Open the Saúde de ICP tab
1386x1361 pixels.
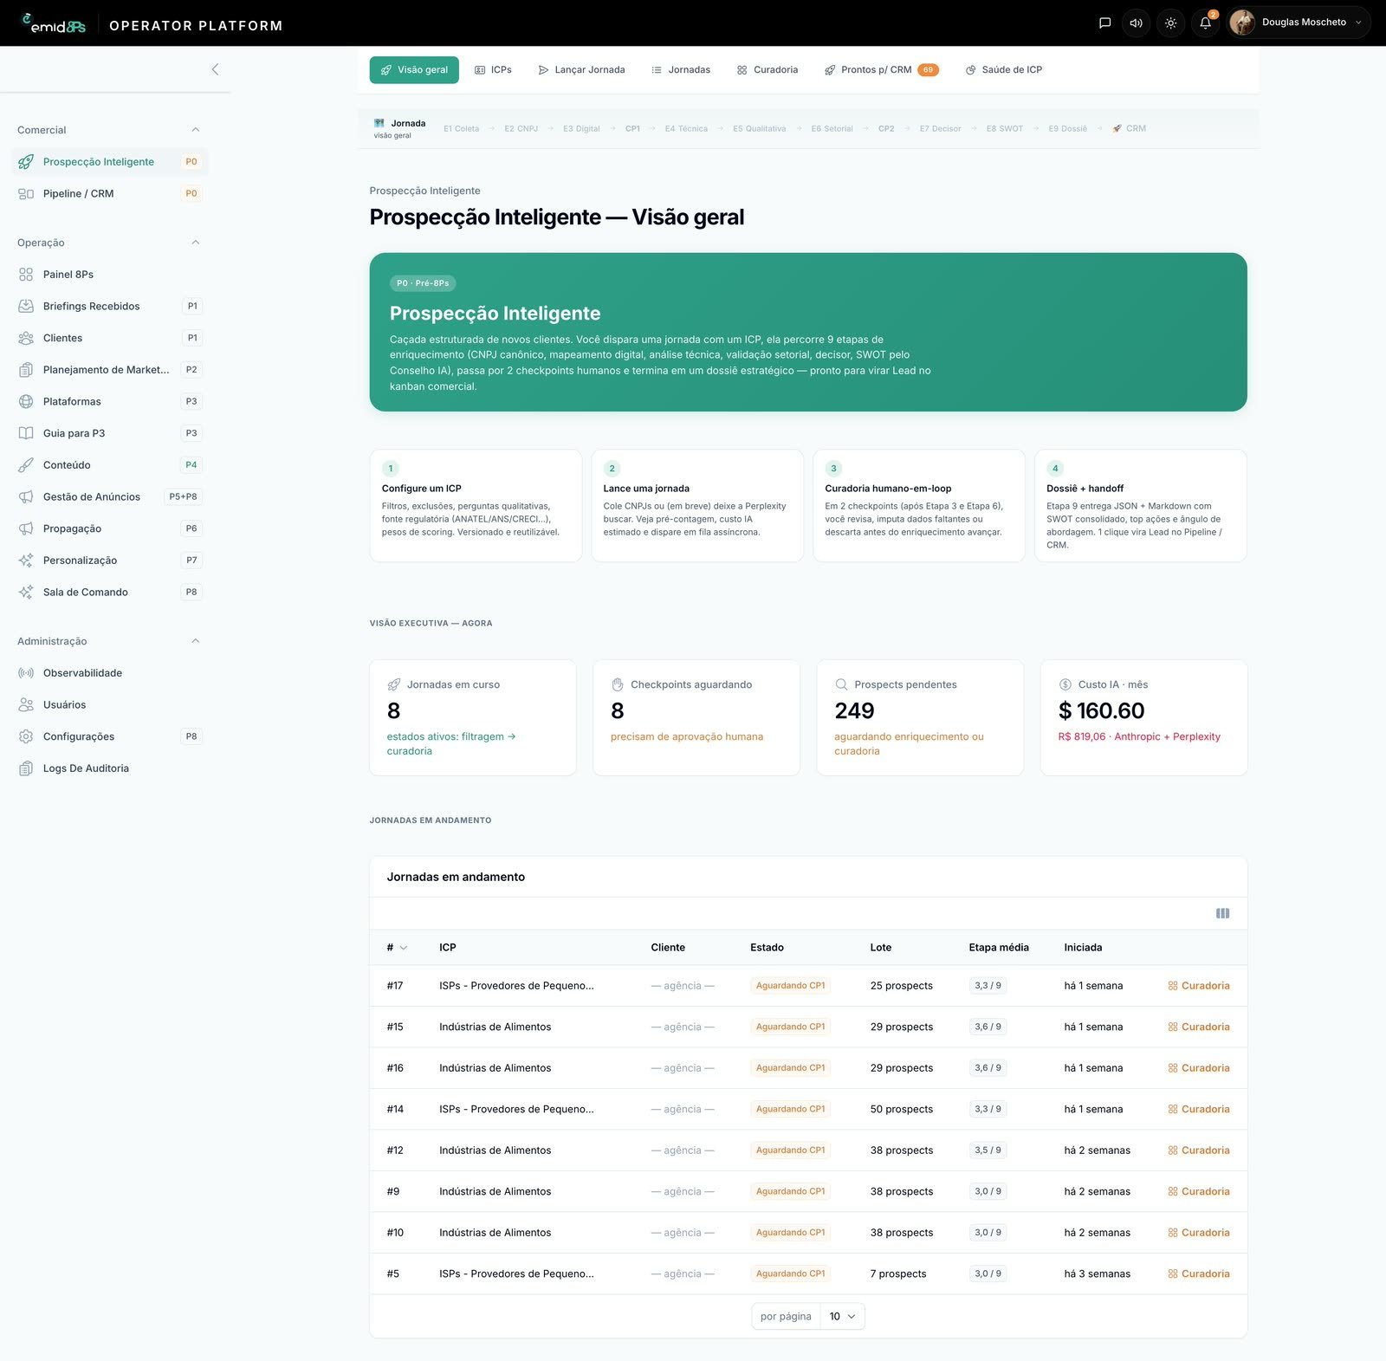click(x=1004, y=70)
